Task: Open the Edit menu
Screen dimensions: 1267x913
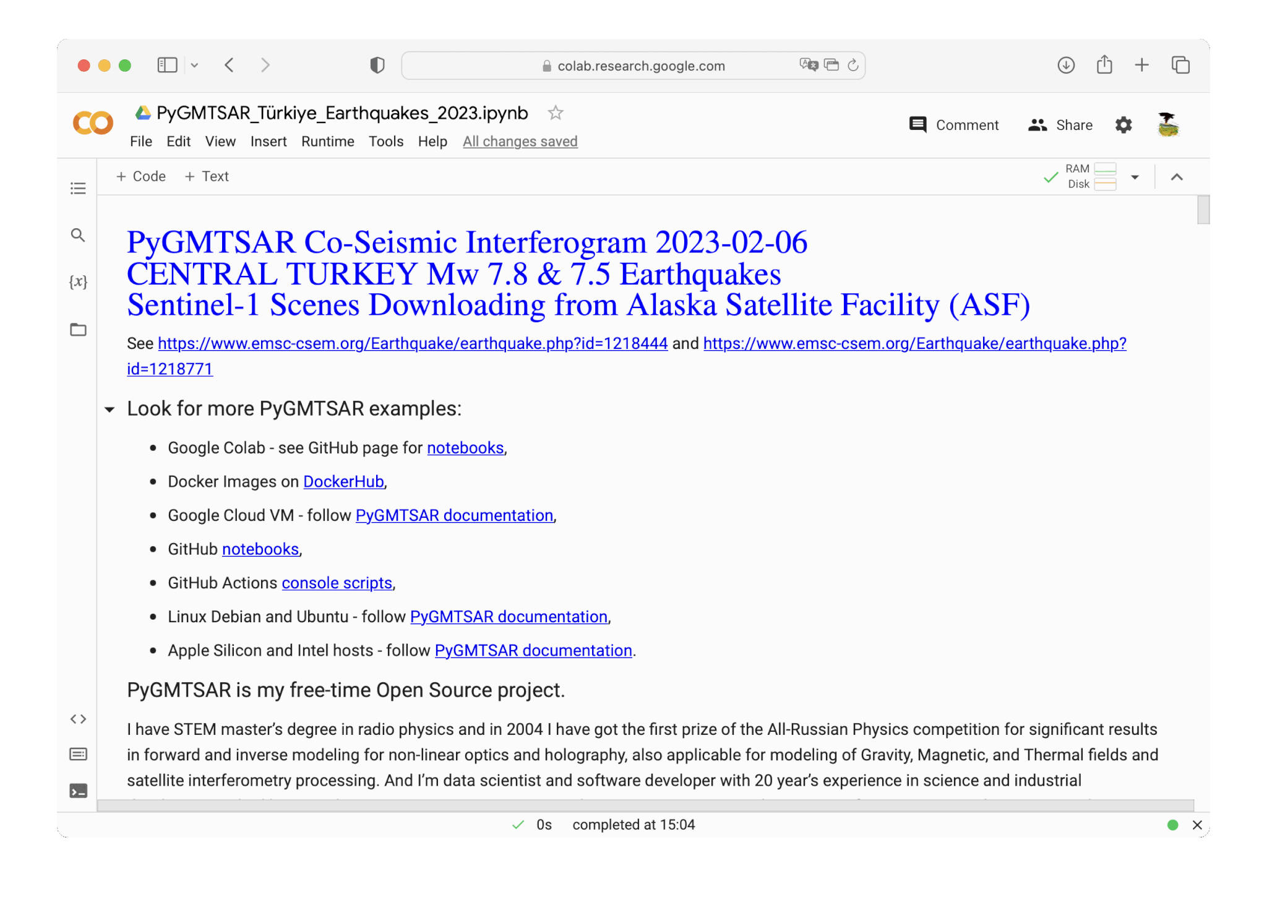Action: coord(178,142)
